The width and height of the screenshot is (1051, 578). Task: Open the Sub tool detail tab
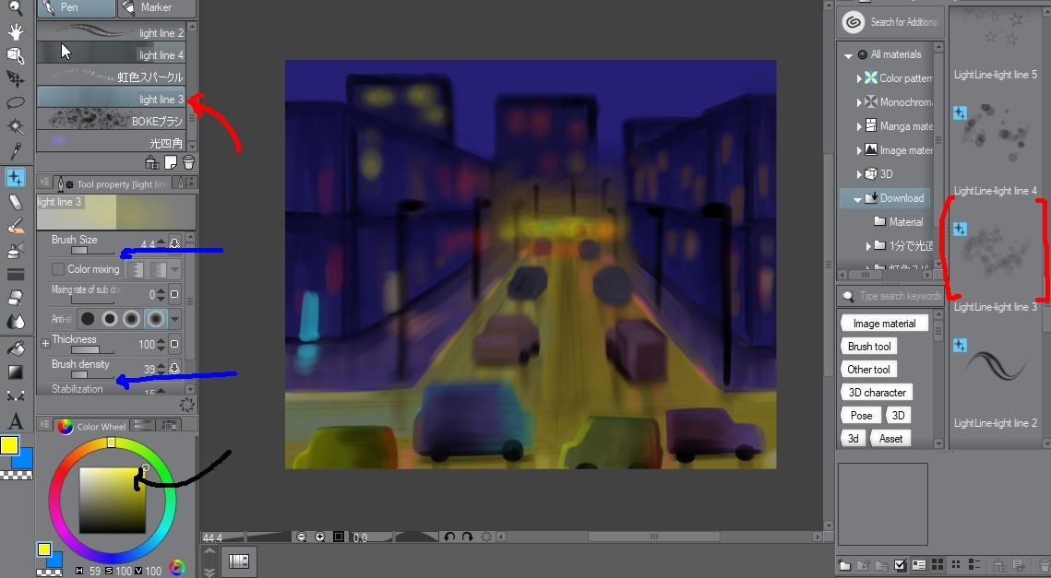coord(184,183)
